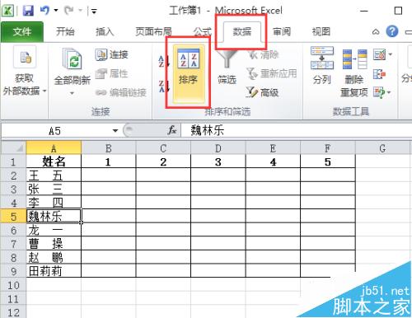Toggle the 筛选 filter funnel button
The image size is (412, 318).
click(227, 68)
